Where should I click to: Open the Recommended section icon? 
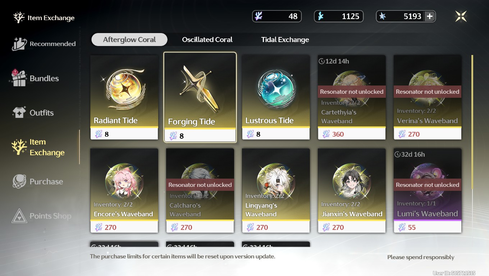[x=19, y=44]
